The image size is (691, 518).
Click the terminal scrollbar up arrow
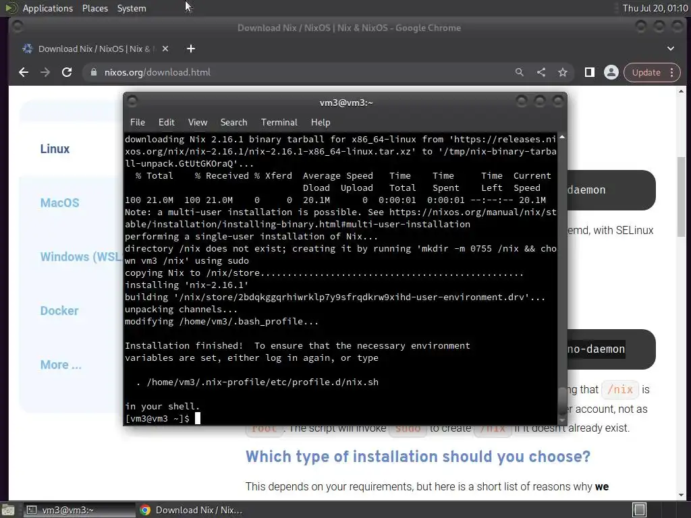pyautogui.click(x=562, y=138)
